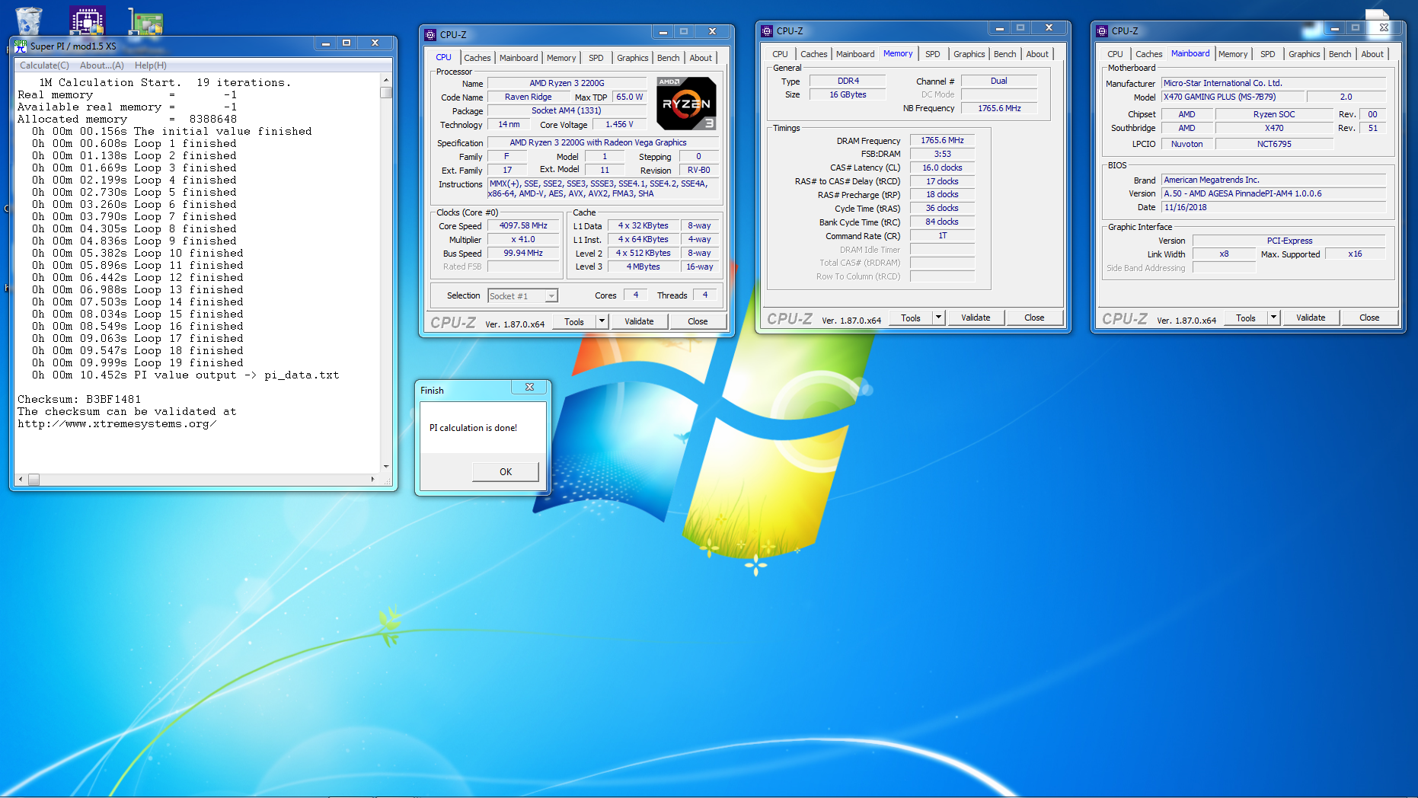Open the Recycle Bin desktop icon
The height and width of the screenshot is (798, 1418).
(x=29, y=21)
